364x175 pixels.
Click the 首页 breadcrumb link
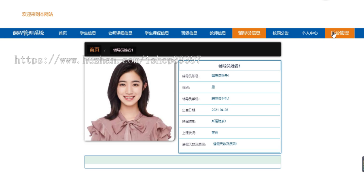tap(94, 49)
